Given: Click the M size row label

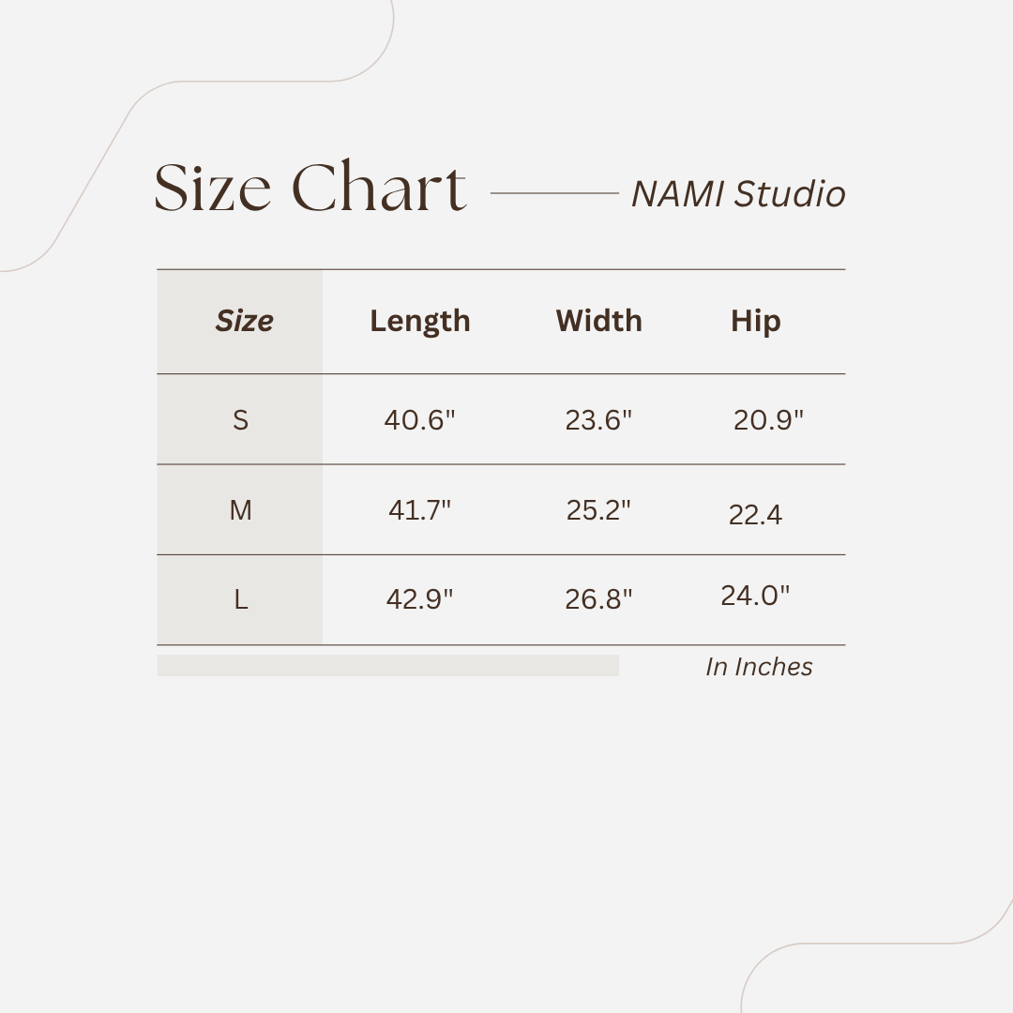Looking at the screenshot, I should (x=241, y=510).
